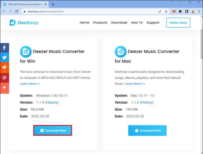Reload the current page
The height and width of the screenshot is (154, 203).
point(16,11)
